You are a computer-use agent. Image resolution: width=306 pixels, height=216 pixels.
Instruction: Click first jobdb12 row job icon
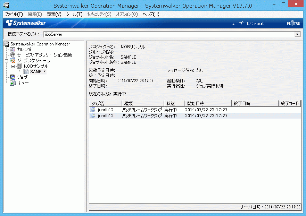coord(92,110)
